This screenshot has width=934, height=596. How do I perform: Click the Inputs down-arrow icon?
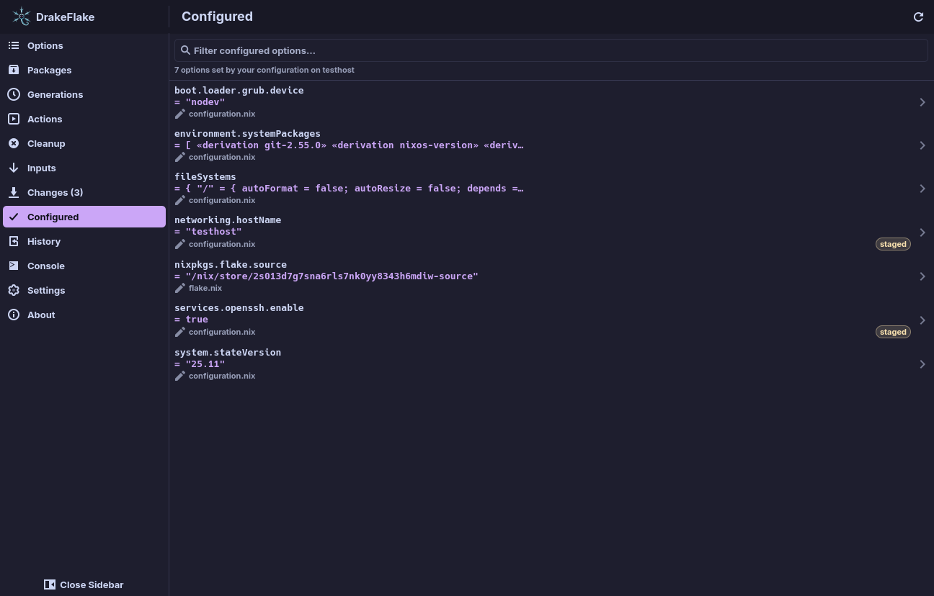click(14, 168)
